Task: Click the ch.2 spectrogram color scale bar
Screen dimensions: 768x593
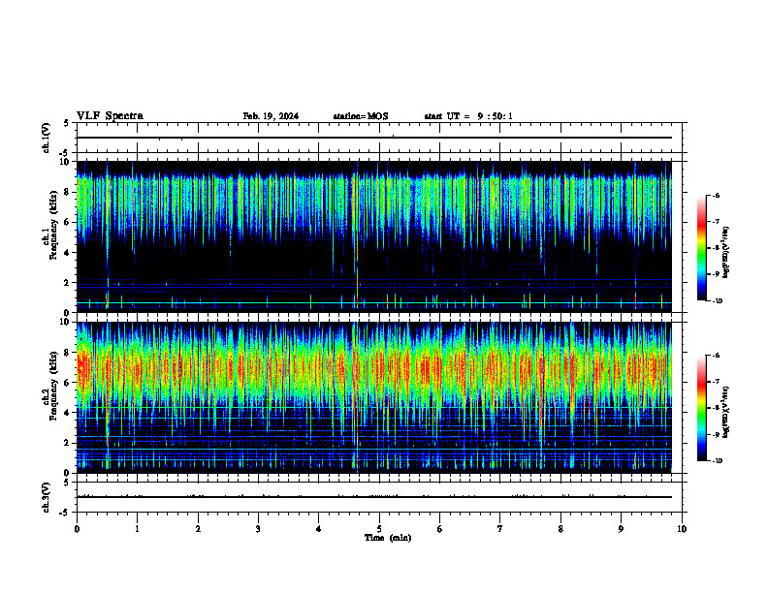Action: click(x=701, y=408)
